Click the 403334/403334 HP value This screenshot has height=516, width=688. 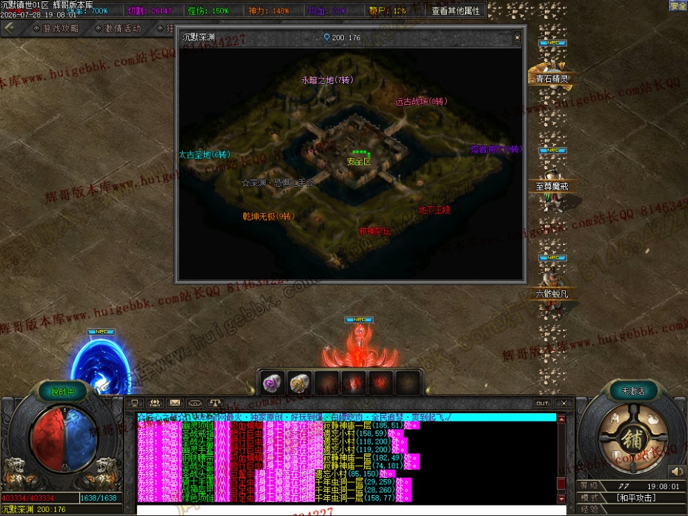coord(28,498)
